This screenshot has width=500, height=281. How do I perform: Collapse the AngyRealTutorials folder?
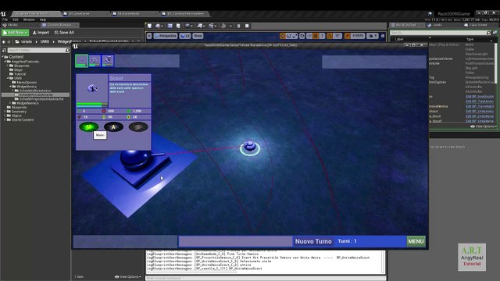click(x=5, y=62)
